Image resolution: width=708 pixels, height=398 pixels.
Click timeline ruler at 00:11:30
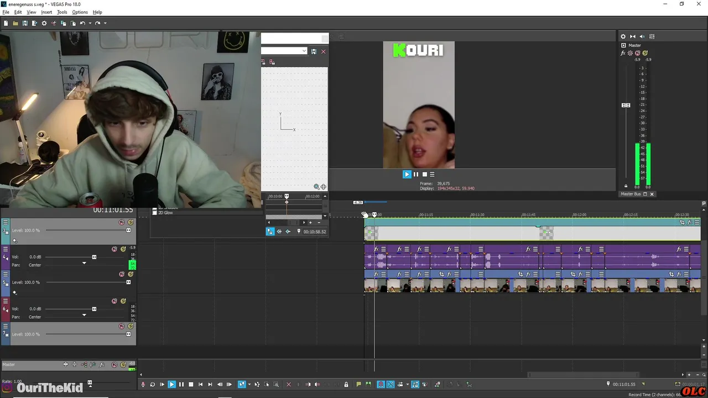click(476, 214)
